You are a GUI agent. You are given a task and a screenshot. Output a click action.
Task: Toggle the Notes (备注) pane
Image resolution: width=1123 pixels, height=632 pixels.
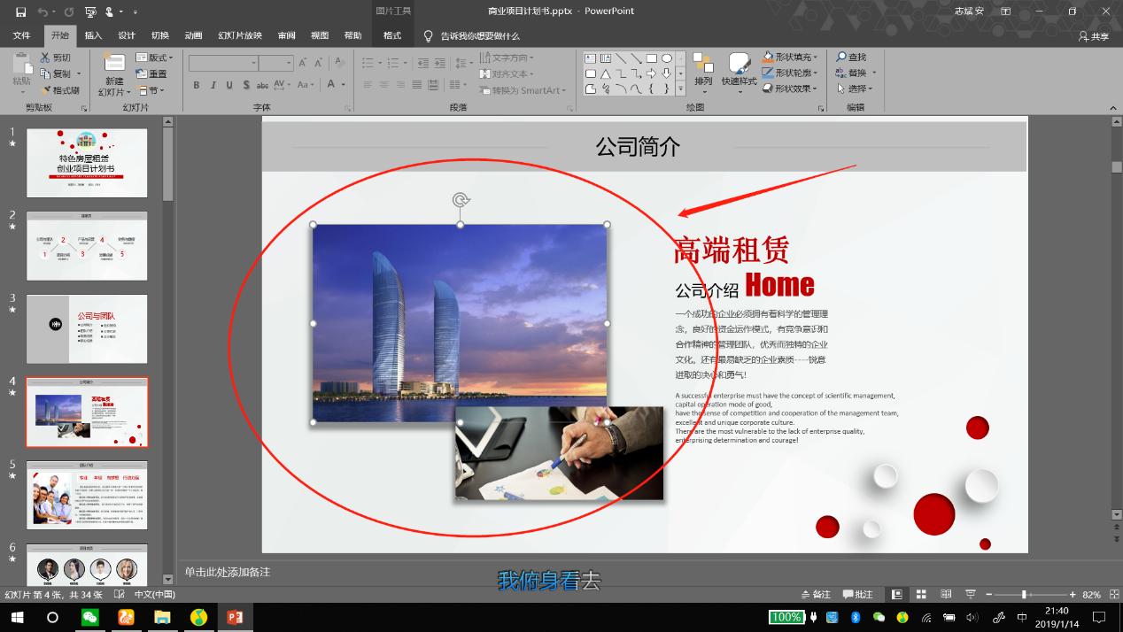816,595
